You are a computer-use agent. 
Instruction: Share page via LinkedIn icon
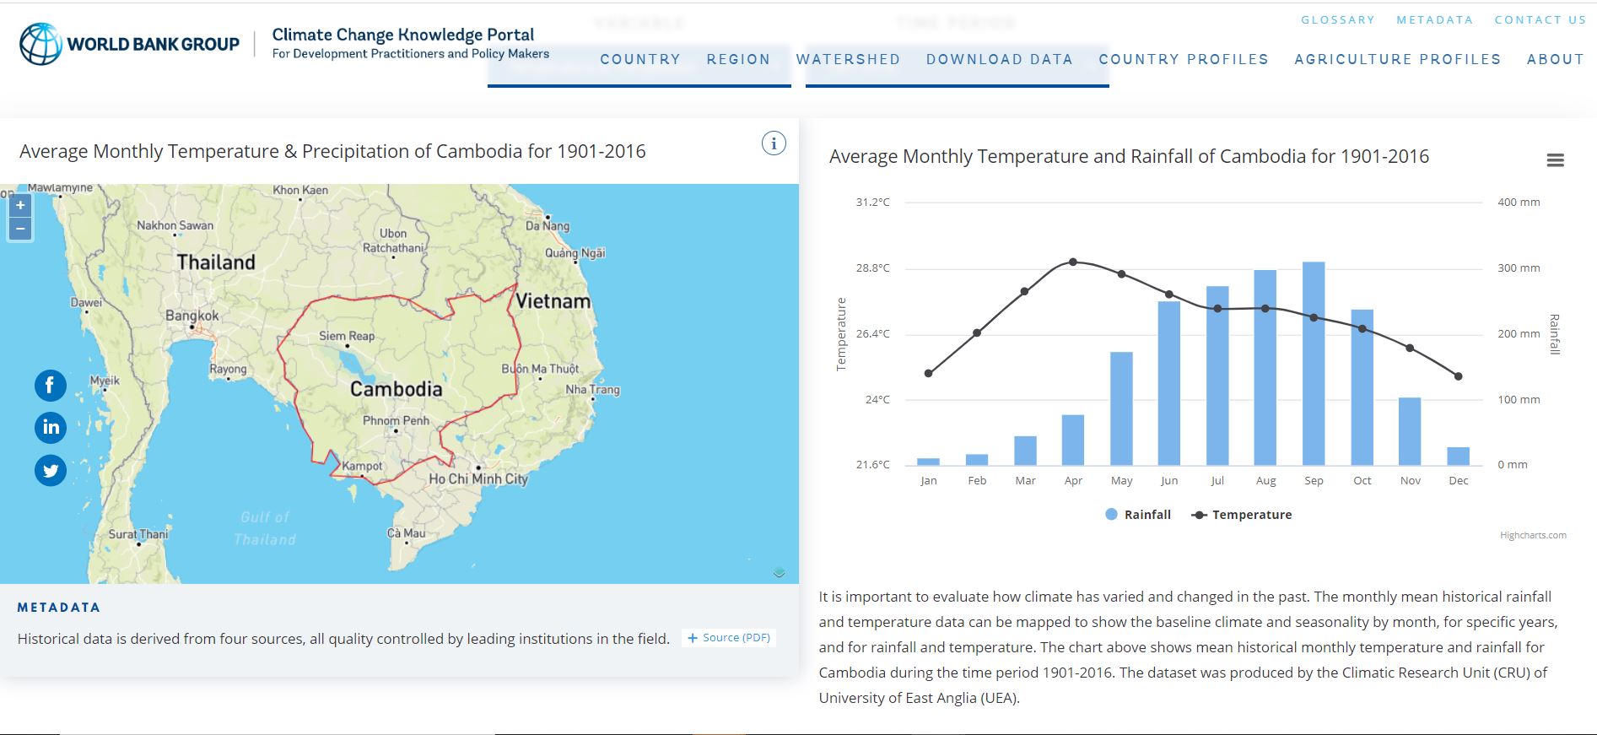coord(51,427)
